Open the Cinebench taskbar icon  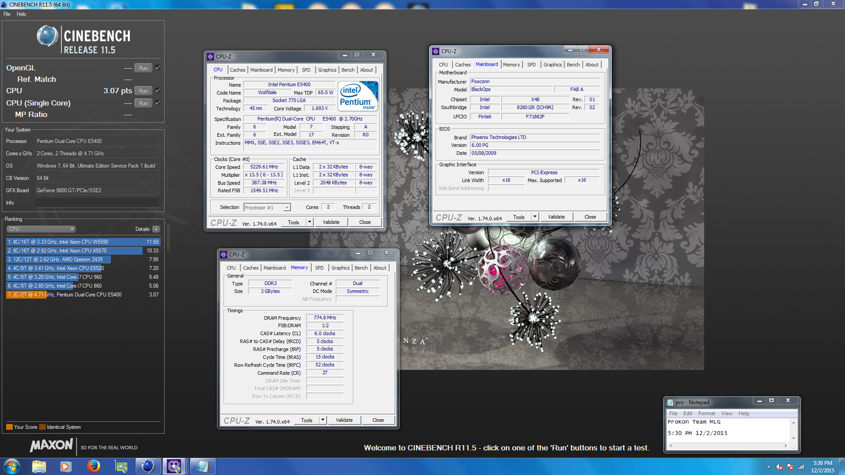pos(148,466)
